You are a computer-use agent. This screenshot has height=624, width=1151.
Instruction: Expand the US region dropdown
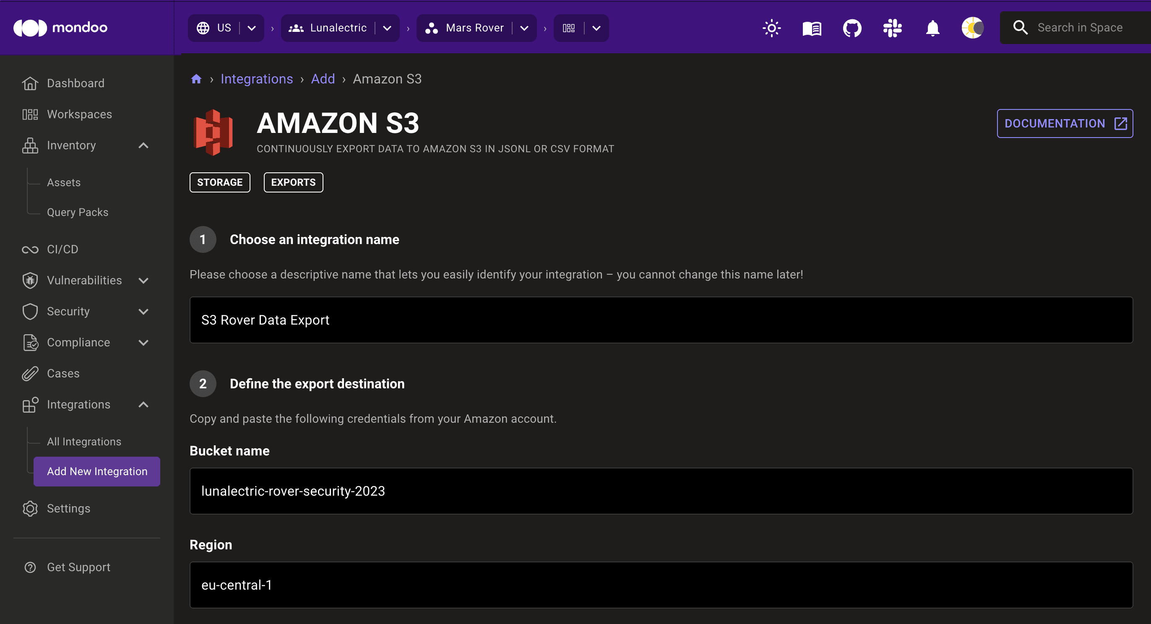tap(252, 28)
